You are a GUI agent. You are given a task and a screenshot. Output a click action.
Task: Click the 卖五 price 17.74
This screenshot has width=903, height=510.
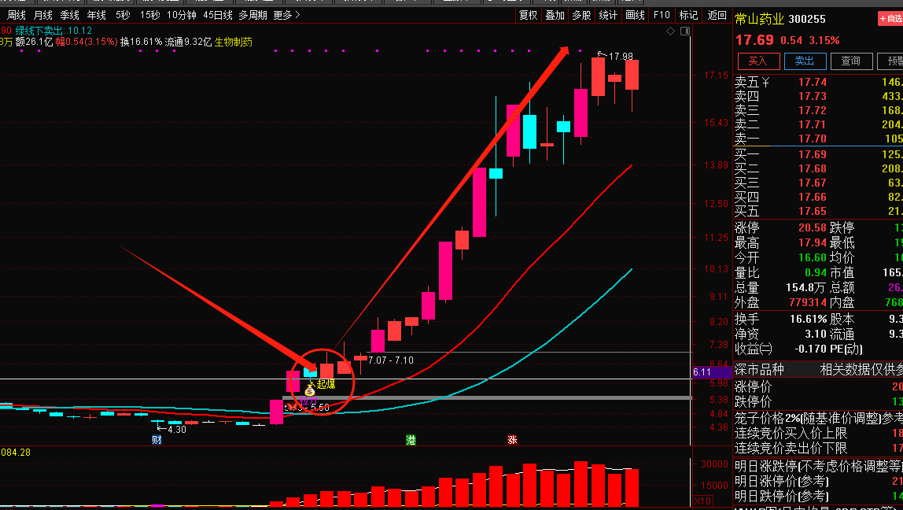click(812, 83)
